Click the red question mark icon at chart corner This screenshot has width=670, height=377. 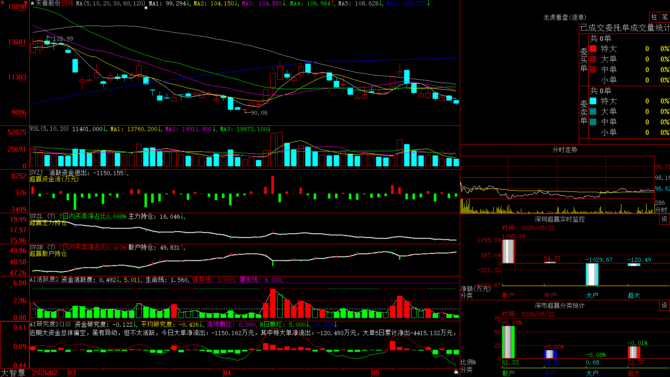[26, 3]
